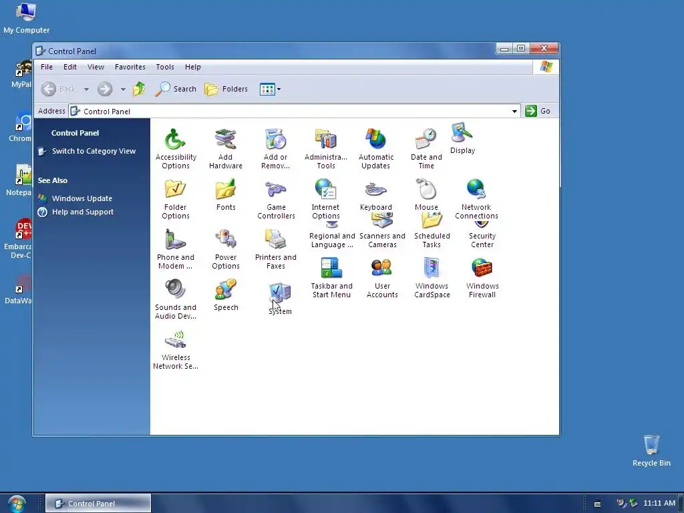Open Game Controllers icon
Screen dimensions: 684x513
tap(276, 199)
